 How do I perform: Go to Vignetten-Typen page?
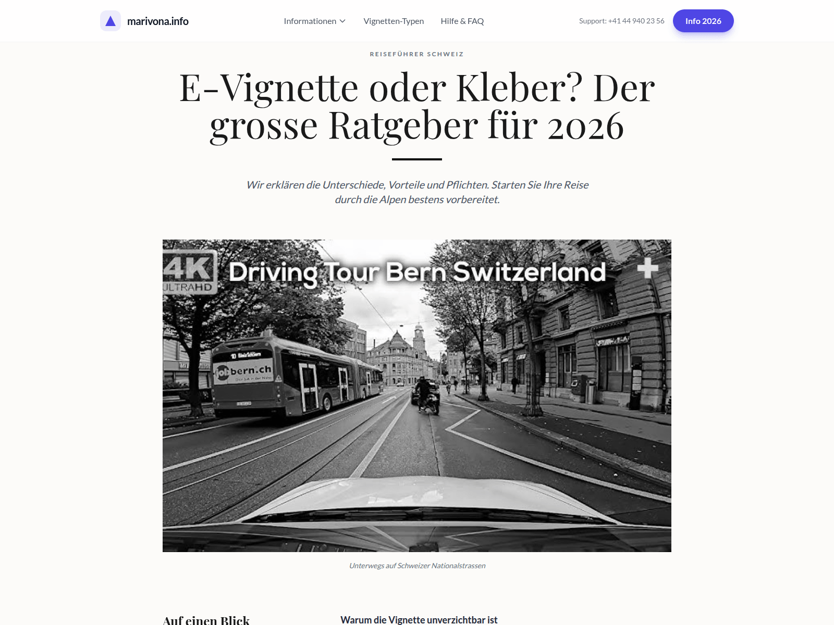pyautogui.click(x=394, y=21)
